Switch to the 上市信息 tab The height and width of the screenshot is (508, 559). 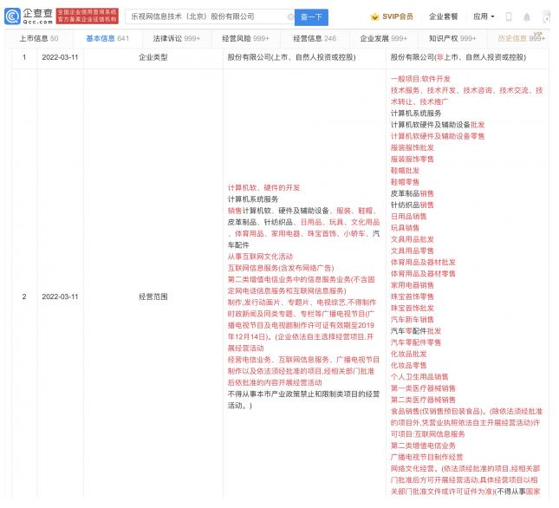(39, 38)
